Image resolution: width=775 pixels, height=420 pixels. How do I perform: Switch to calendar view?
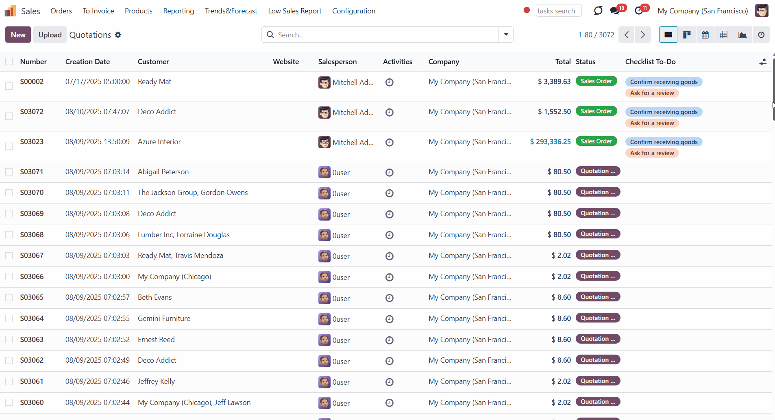pos(705,35)
